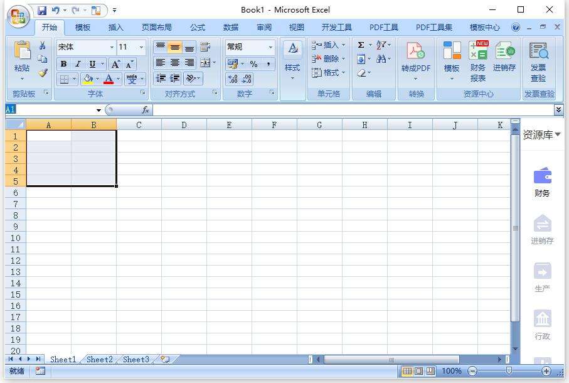Pick fill color yellow bucket

pyautogui.click(x=88, y=78)
